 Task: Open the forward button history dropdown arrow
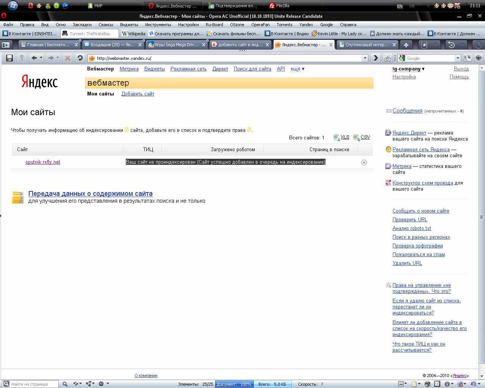(x=58, y=58)
